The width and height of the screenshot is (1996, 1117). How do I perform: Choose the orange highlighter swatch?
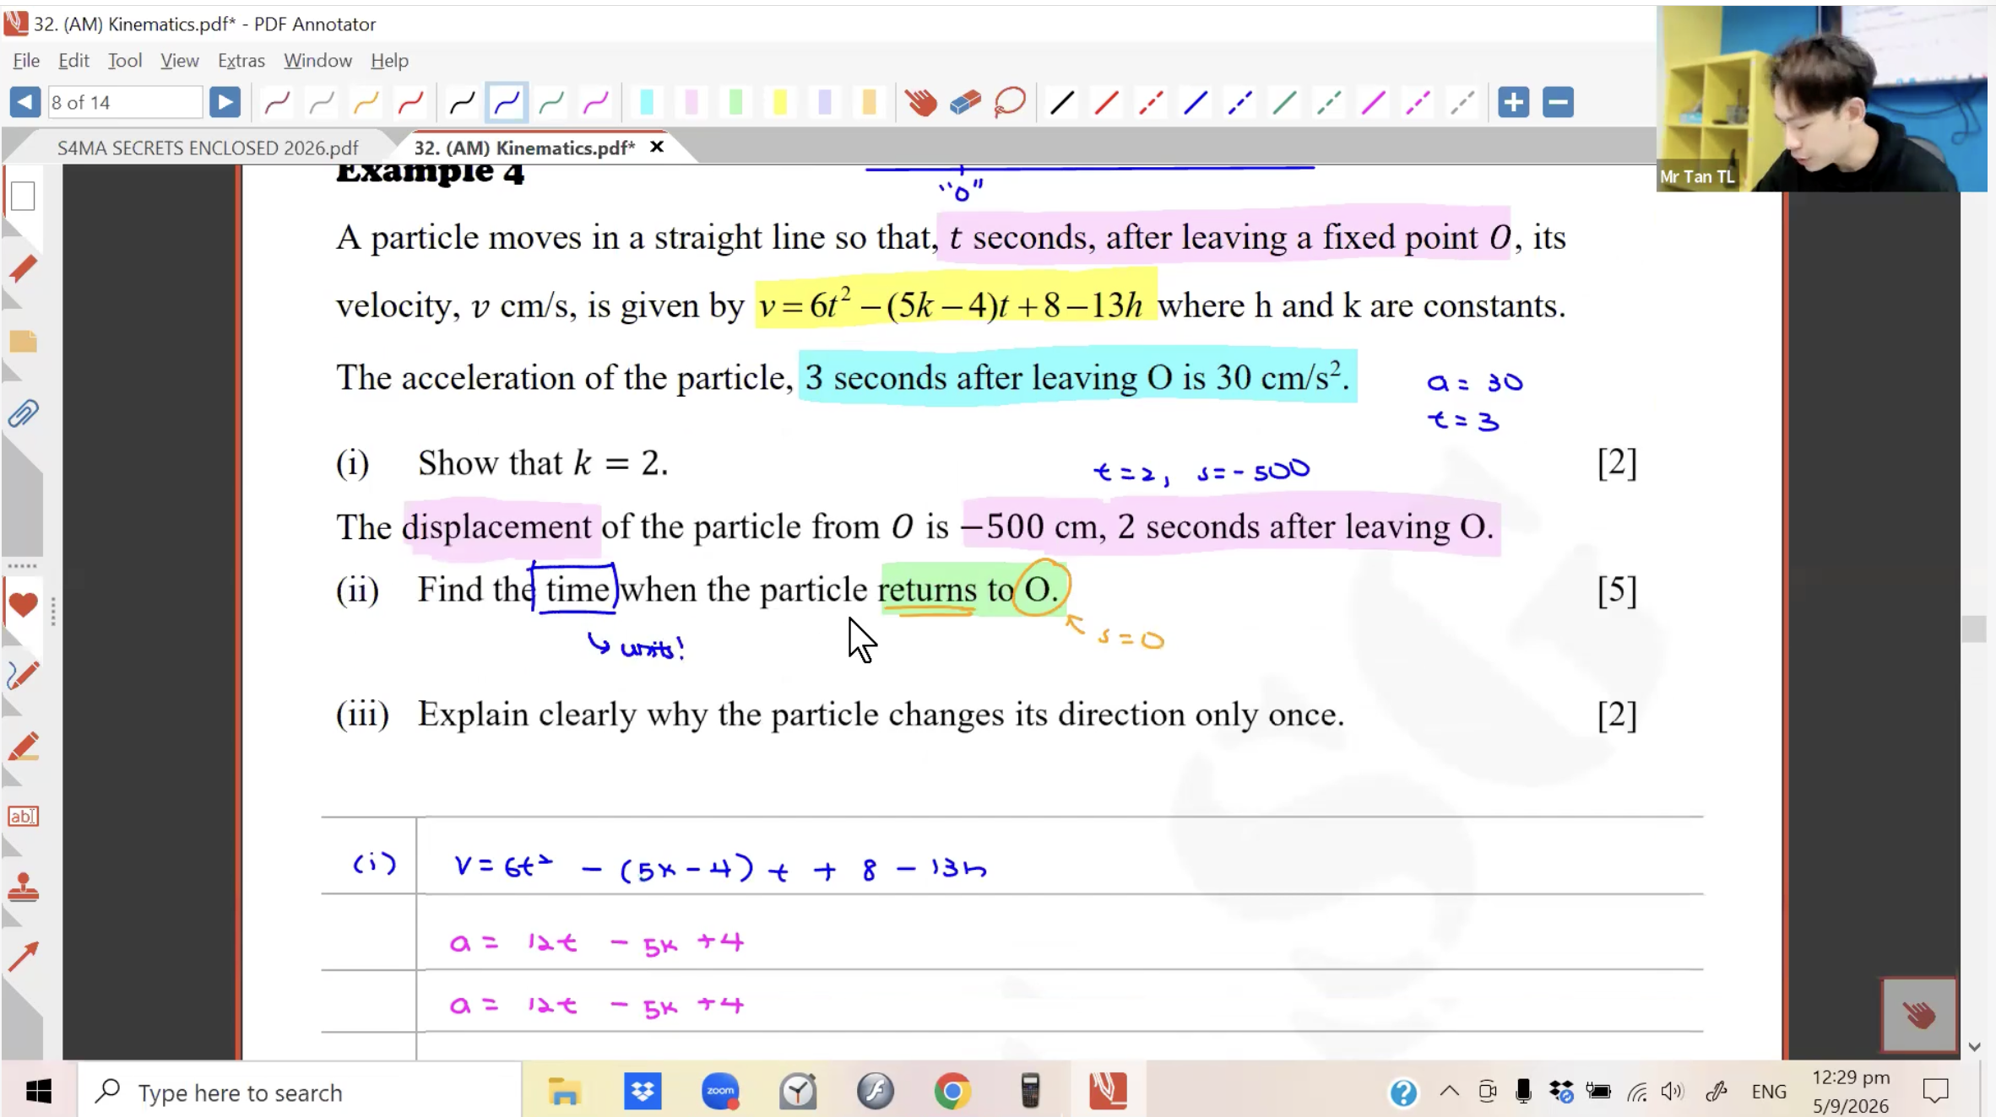(869, 103)
